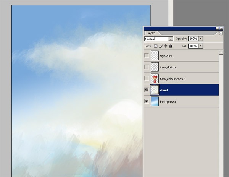The width and height of the screenshot is (229, 177).
Task: Hide the background layer eye
Action: [x=147, y=101]
